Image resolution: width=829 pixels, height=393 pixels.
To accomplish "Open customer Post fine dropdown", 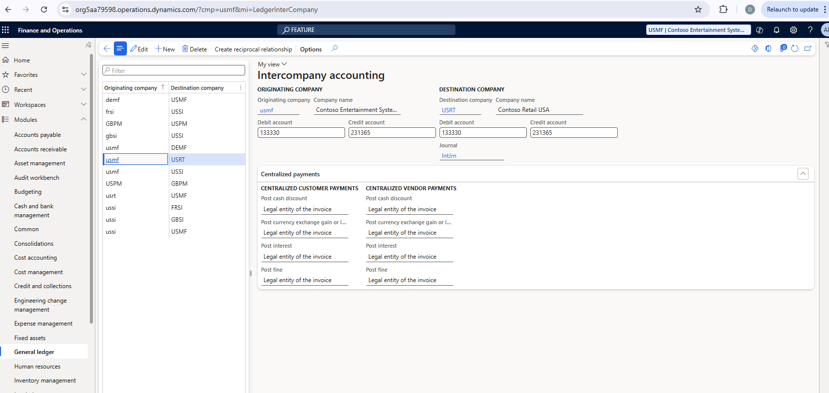I will pos(305,280).
